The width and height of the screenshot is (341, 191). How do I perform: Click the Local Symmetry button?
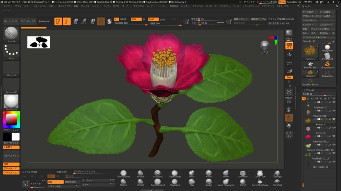pos(289,63)
